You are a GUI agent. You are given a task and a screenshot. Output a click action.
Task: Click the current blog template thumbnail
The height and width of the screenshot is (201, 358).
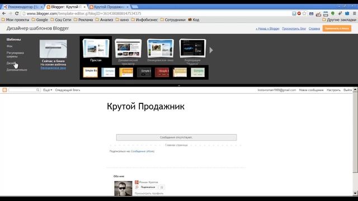pyautogui.click(x=53, y=49)
